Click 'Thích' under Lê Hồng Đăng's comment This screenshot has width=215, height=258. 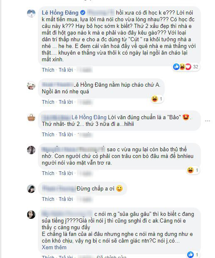tap(48, 70)
